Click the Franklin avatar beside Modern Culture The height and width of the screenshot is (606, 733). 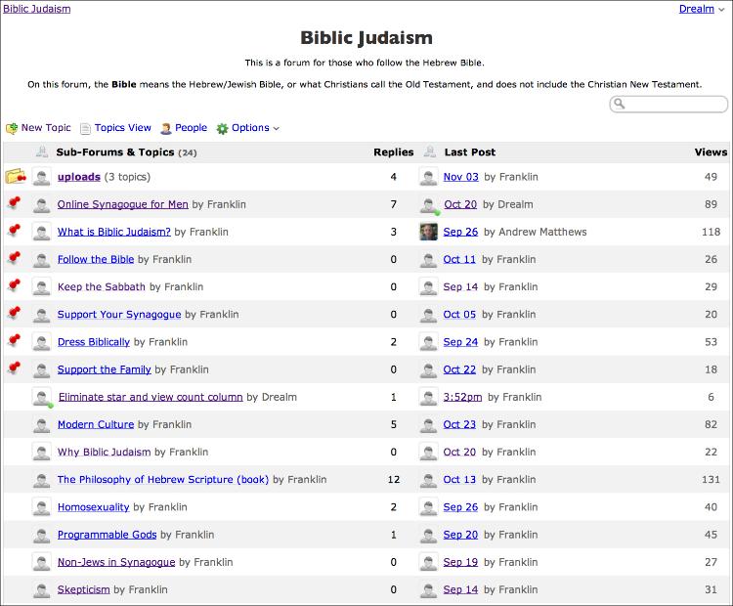41,425
